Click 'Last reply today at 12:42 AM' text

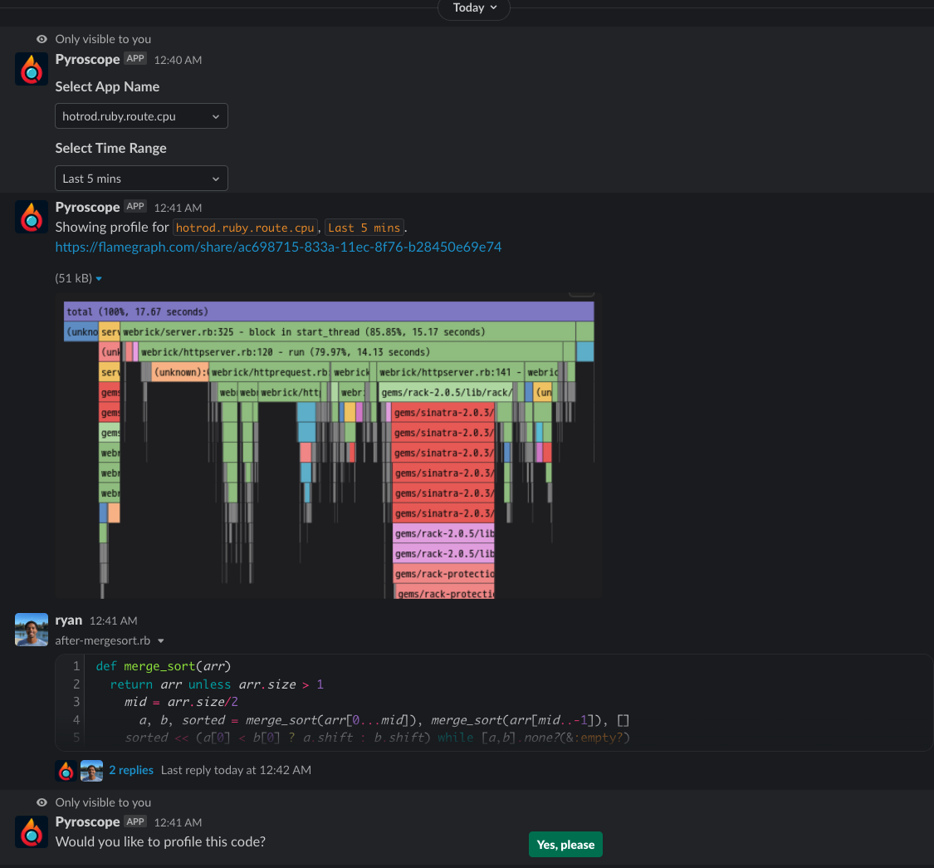[236, 770]
